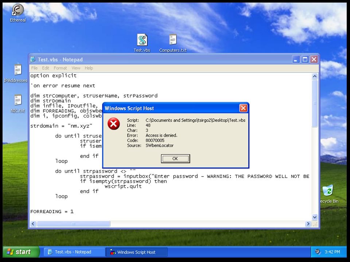The width and height of the screenshot is (350, 262).
Task: Open the Format menu in Notepad
Action: (x=60, y=68)
